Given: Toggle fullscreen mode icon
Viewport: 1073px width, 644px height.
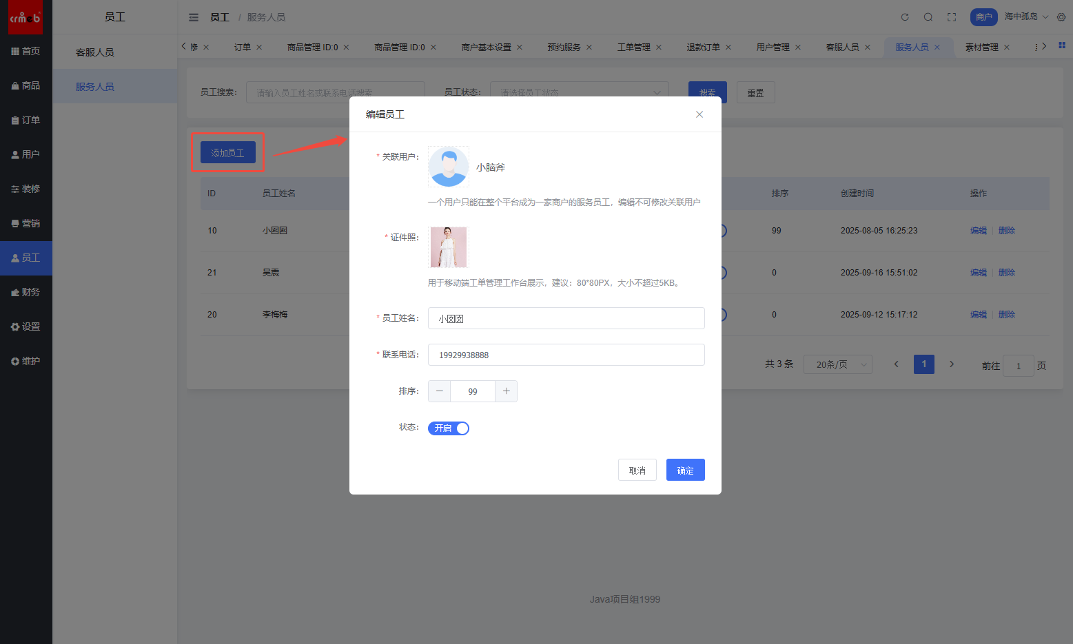Looking at the screenshot, I should click(x=952, y=17).
